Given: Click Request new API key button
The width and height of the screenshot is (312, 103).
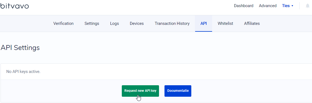Looking at the screenshot, I should tap(140, 91).
